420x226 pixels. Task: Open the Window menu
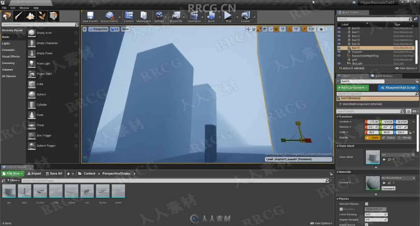(24, 8)
